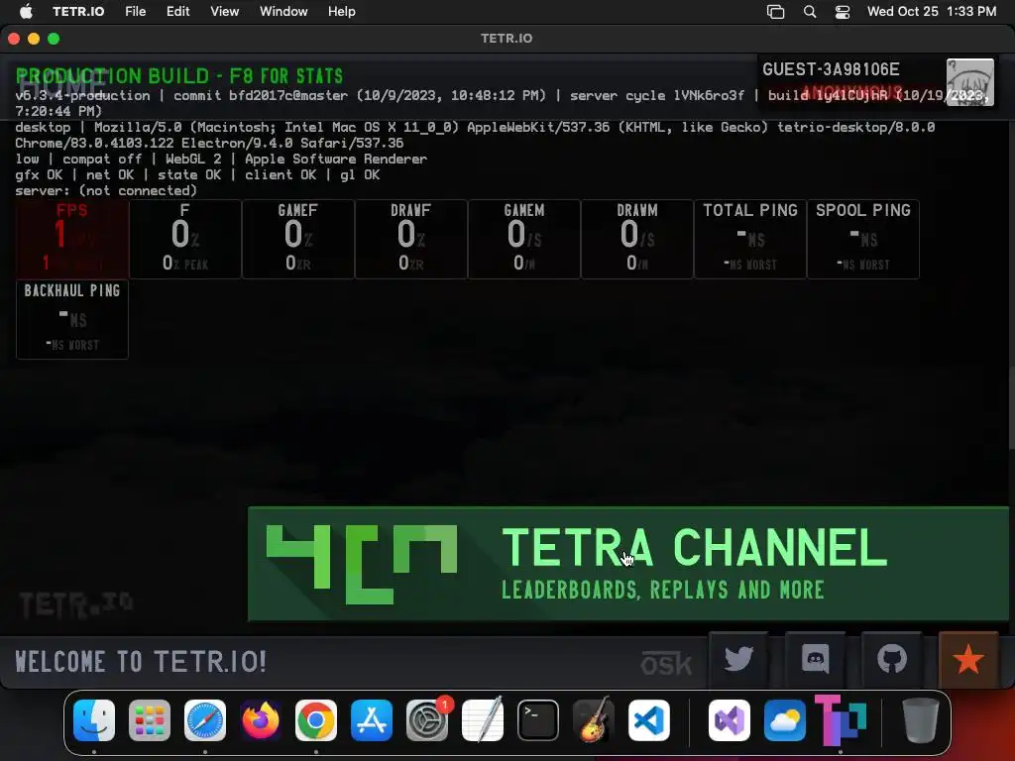Open Launchpad from the Dock
This screenshot has width=1015, height=761.
tap(150, 720)
